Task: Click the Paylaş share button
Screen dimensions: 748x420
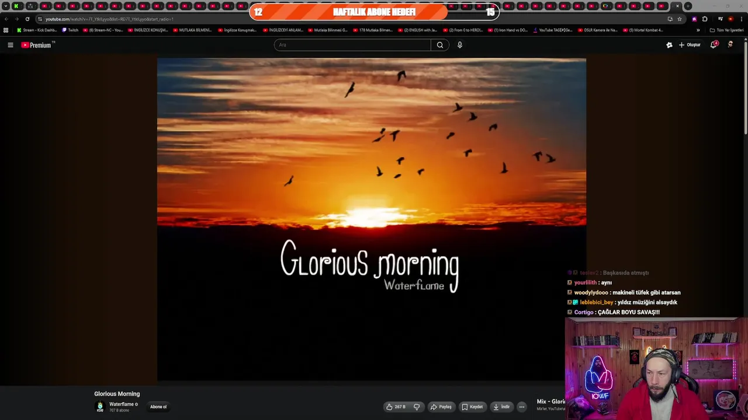Action: point(441,407)
